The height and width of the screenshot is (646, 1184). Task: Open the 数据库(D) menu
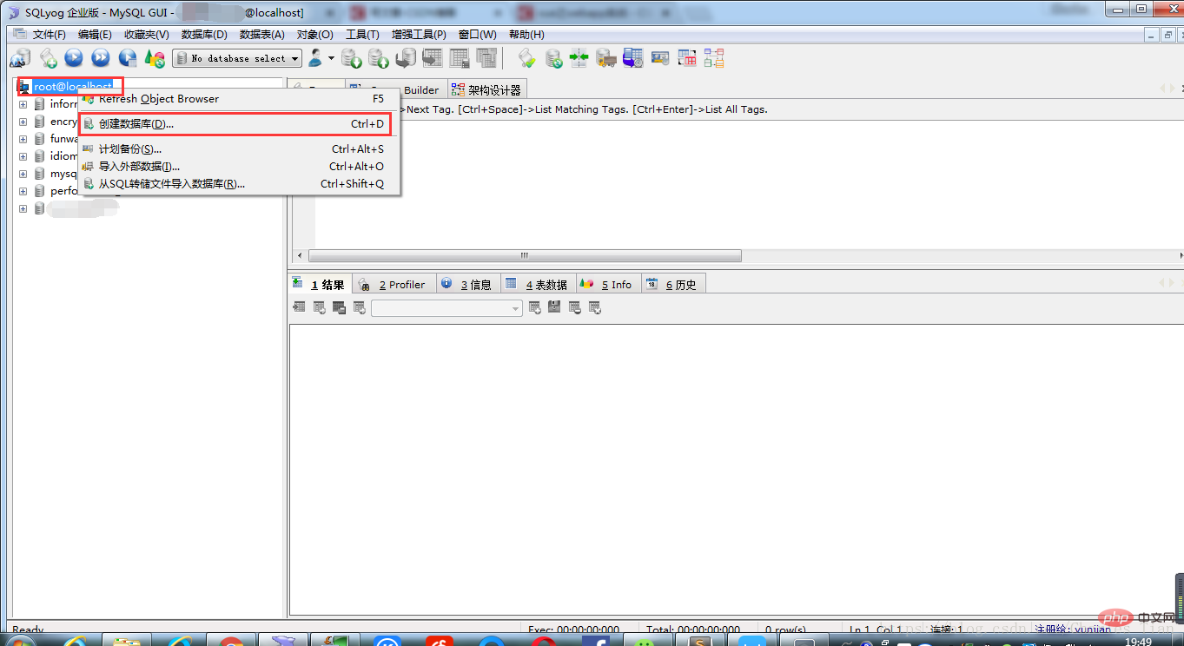(204, 35)
